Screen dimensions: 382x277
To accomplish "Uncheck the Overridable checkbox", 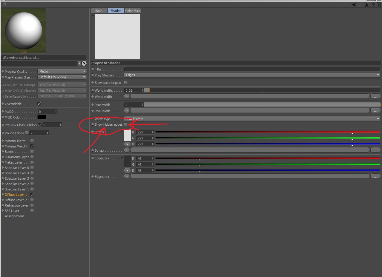I will coord(39,104).
